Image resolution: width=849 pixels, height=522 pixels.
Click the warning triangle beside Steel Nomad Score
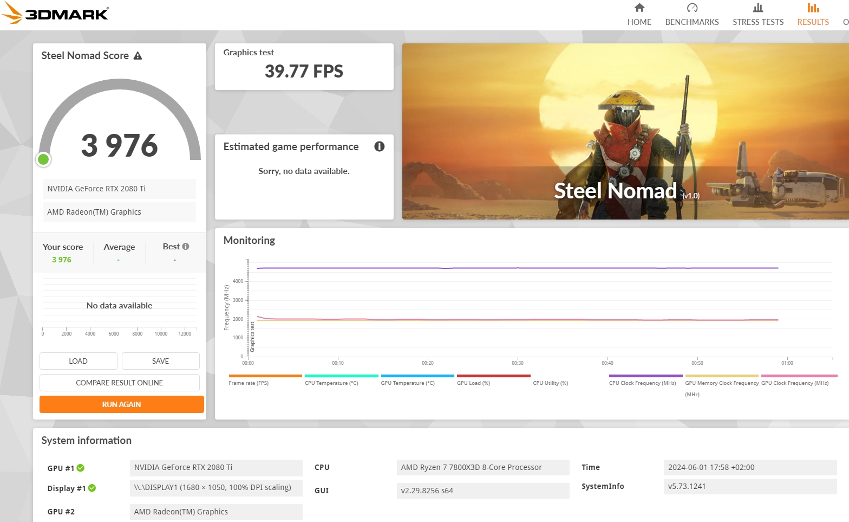(x=138, y=56)
